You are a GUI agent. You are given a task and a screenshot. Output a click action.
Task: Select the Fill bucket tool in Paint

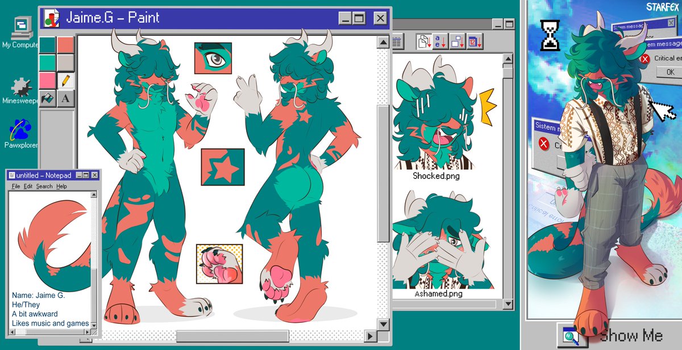(x=48, y=99)
